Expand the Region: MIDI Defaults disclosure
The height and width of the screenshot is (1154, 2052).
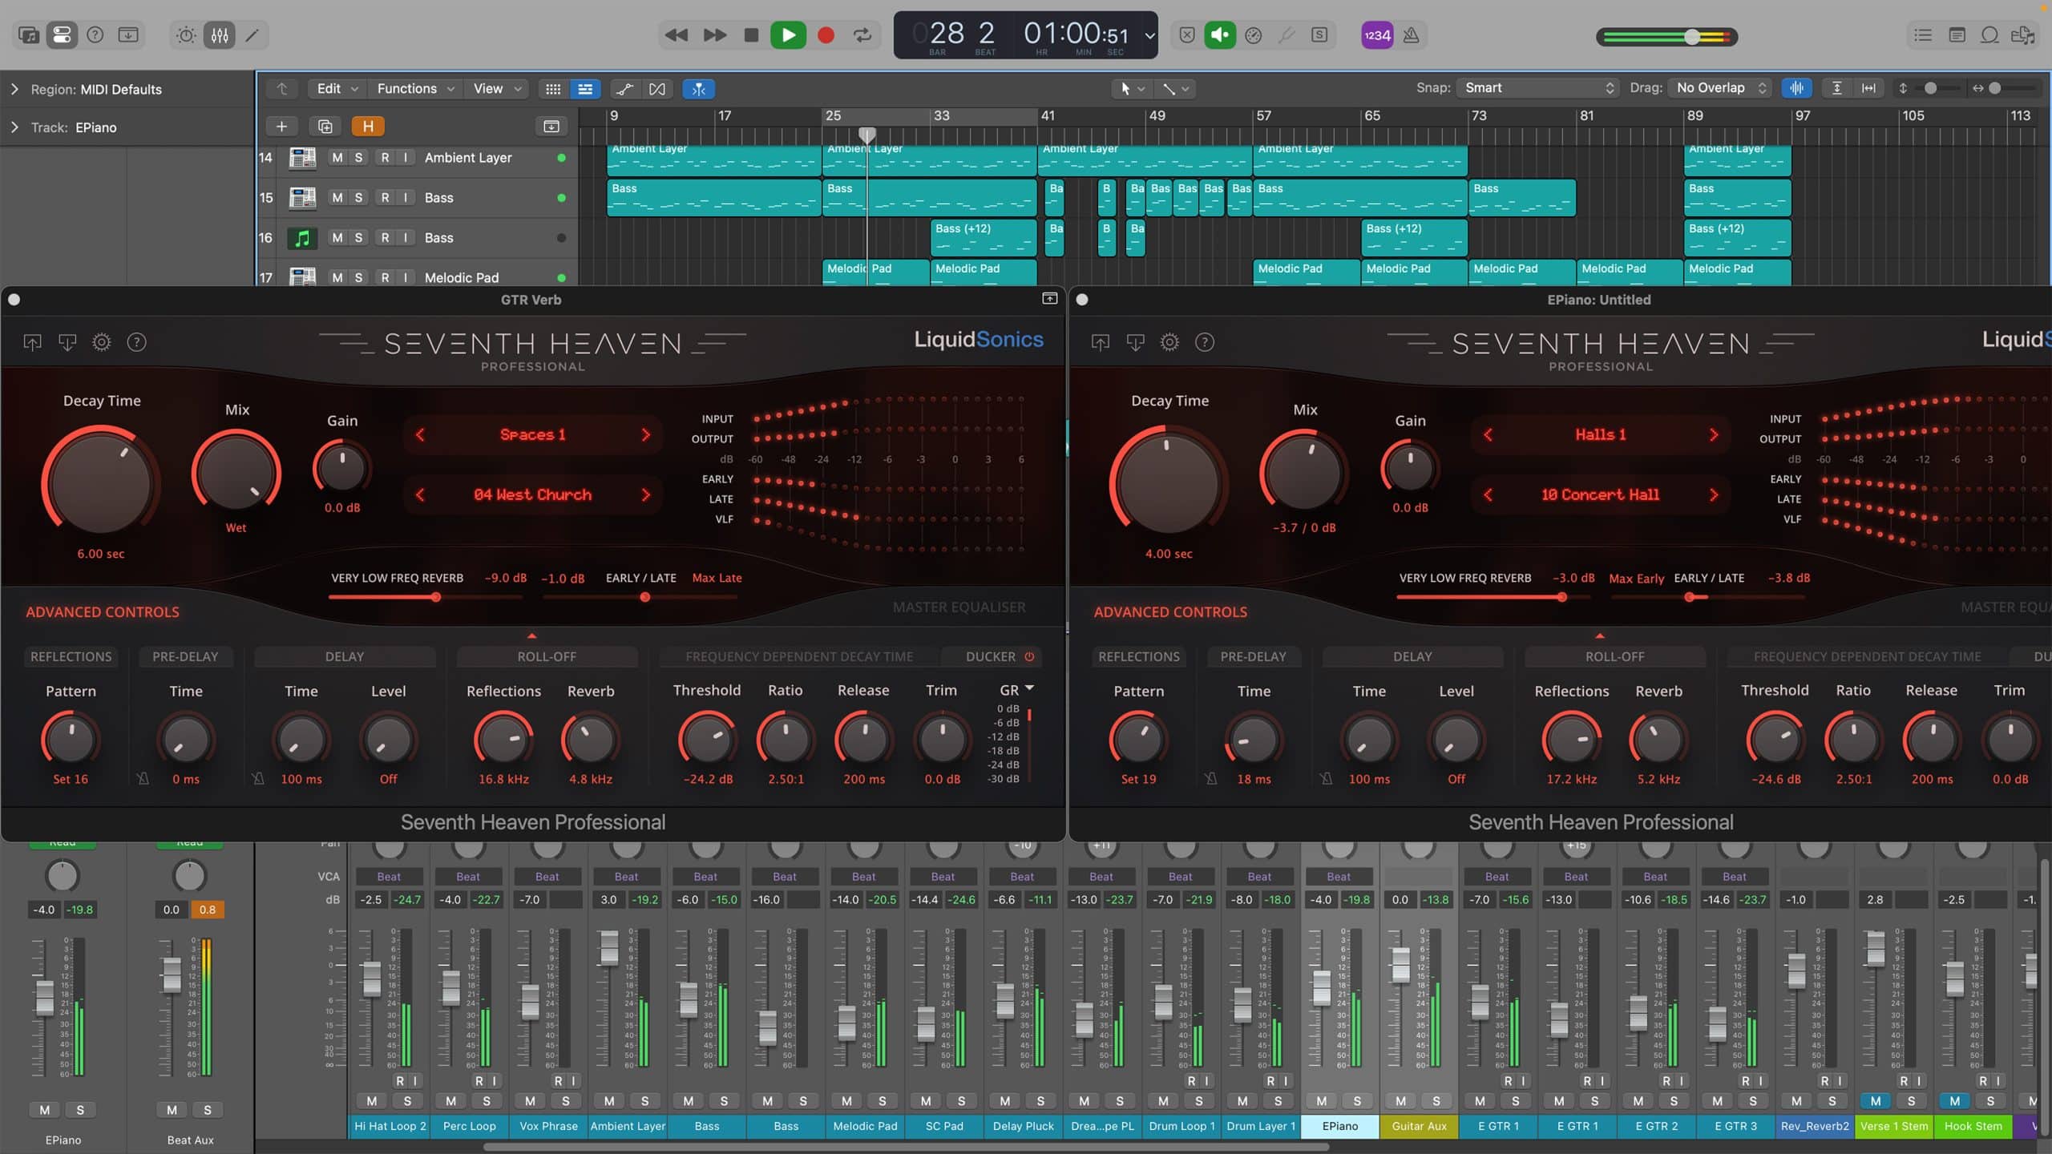14,89
